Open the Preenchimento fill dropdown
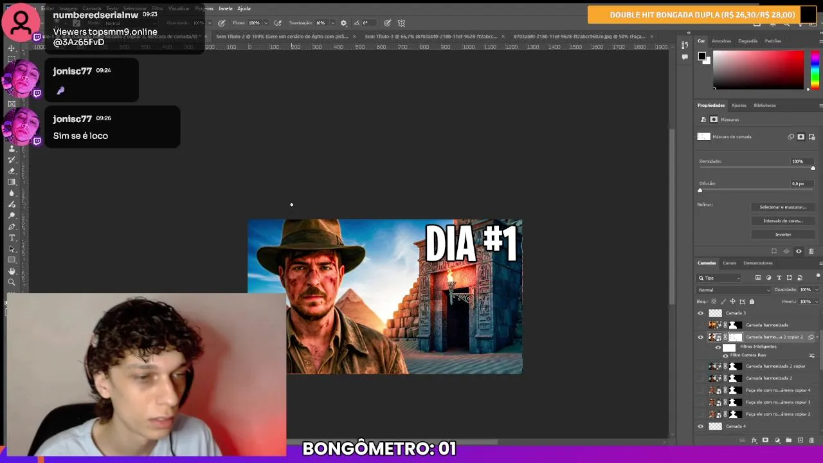 [816, 302]
